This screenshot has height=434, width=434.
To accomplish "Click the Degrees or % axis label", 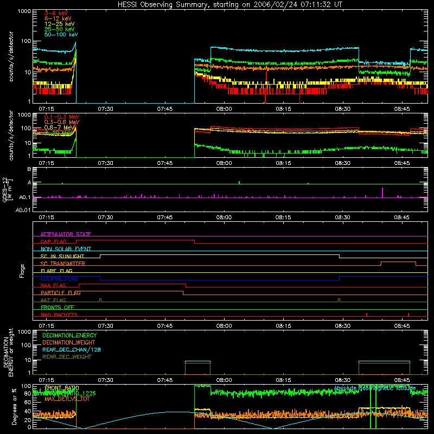I will tap(14, 407).
